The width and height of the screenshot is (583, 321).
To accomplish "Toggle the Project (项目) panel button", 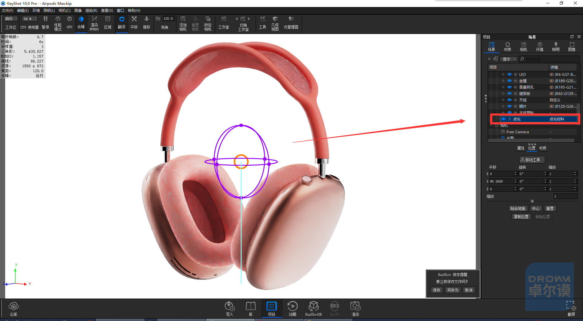I will (271, 309).
